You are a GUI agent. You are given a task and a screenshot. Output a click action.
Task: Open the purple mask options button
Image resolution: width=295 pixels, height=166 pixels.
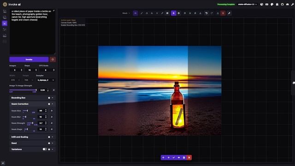[x=135, y=13]
